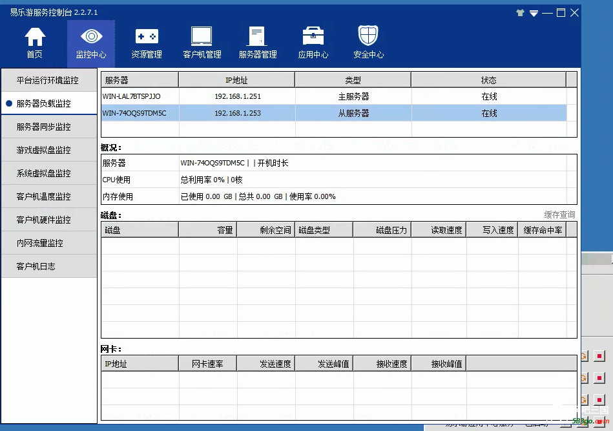The width and height of the screenshot is (613, 431).
Task: Click the 磁盘 column header in disk table
Action: coord(140,230)
